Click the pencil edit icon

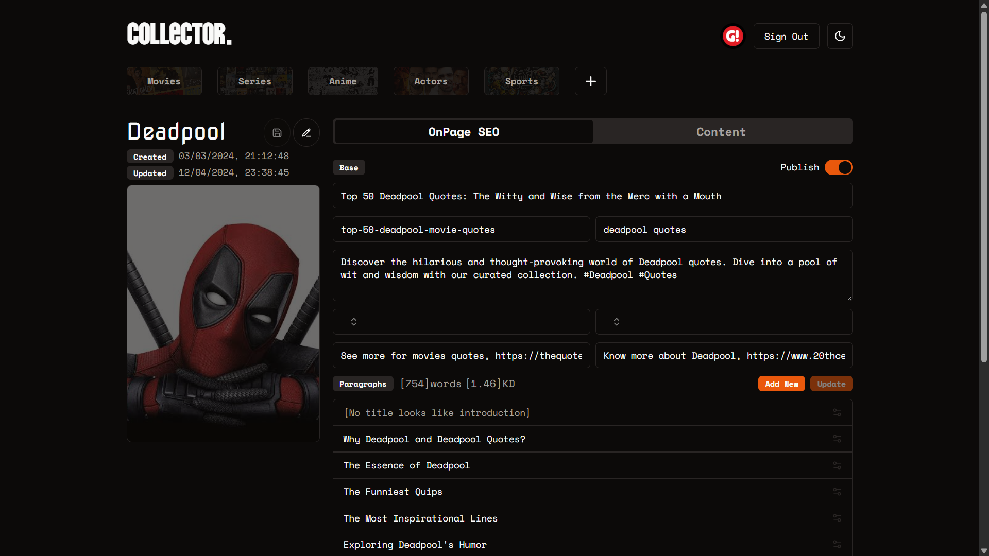[x=306, y=133]
